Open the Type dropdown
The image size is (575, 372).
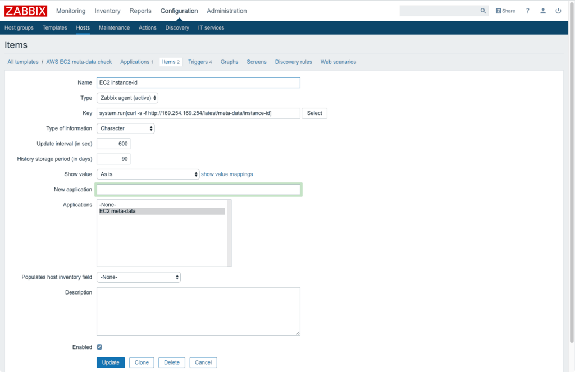click(127, 98)
